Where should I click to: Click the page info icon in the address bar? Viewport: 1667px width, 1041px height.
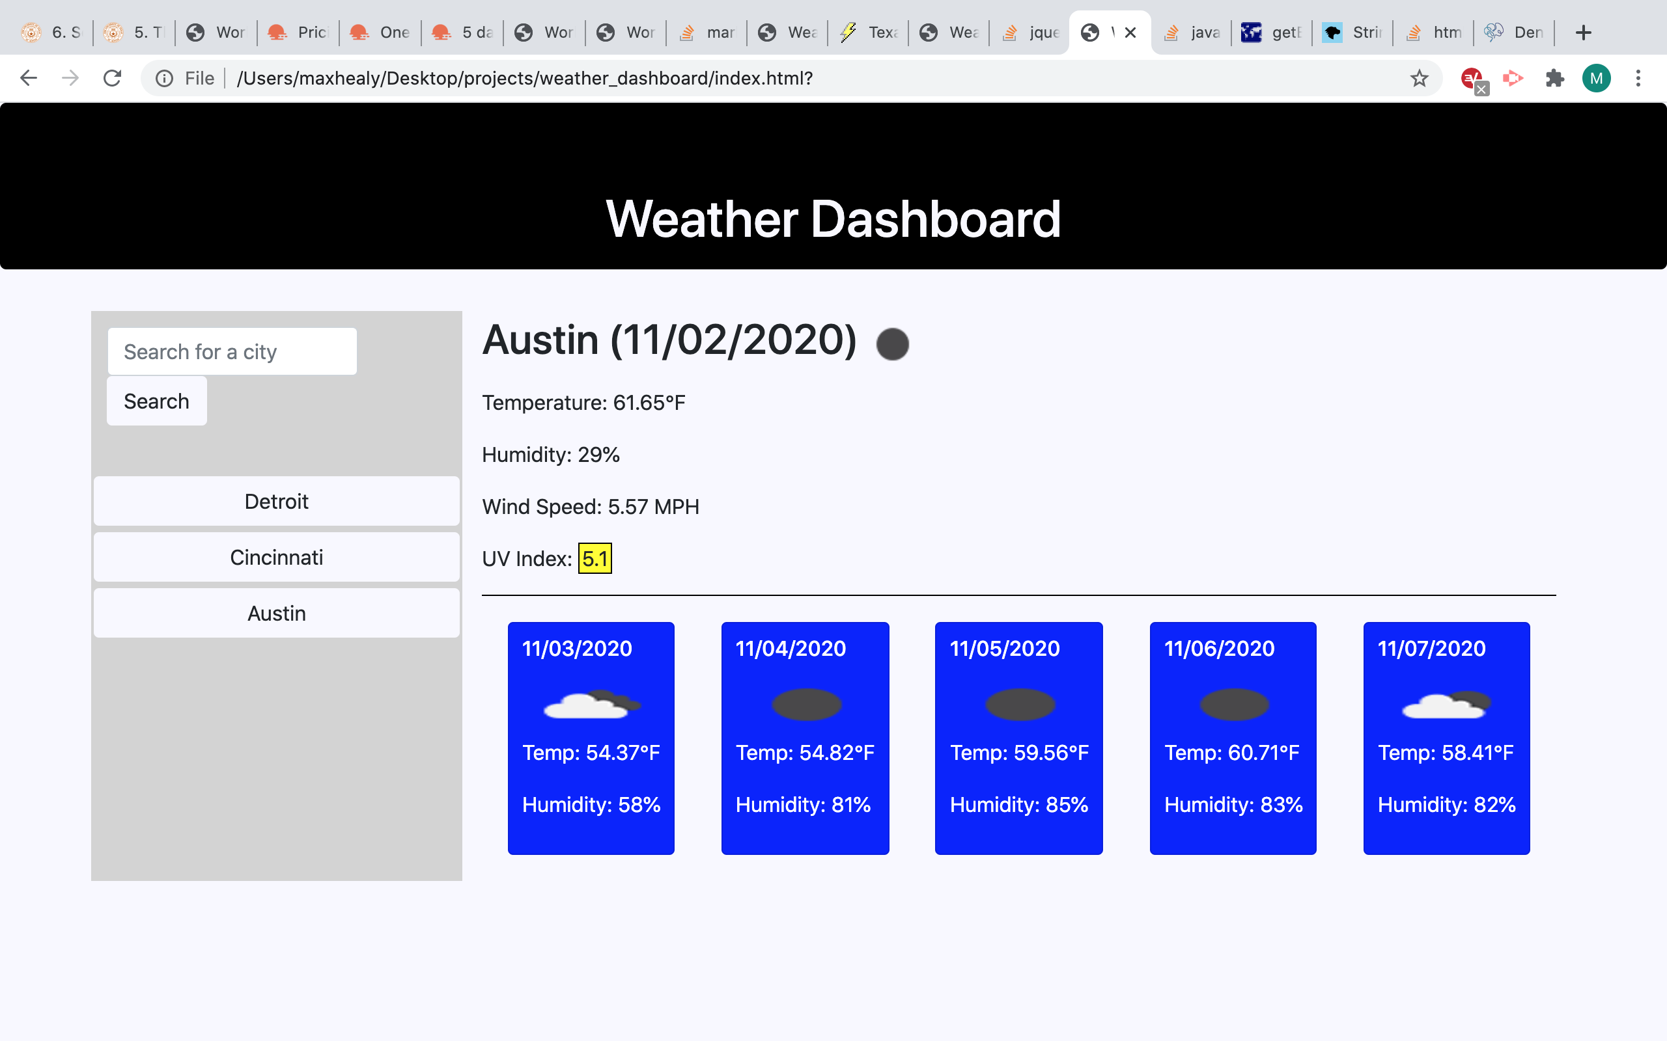click(x=164, y=78)
